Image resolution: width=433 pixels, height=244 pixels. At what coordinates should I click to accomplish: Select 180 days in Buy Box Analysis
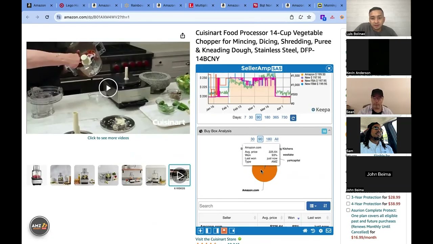[269, 139]
